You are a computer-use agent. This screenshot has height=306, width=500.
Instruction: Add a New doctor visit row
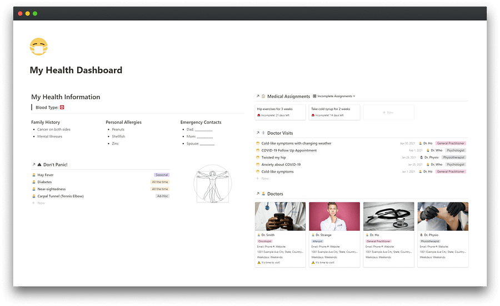[263, 178]
